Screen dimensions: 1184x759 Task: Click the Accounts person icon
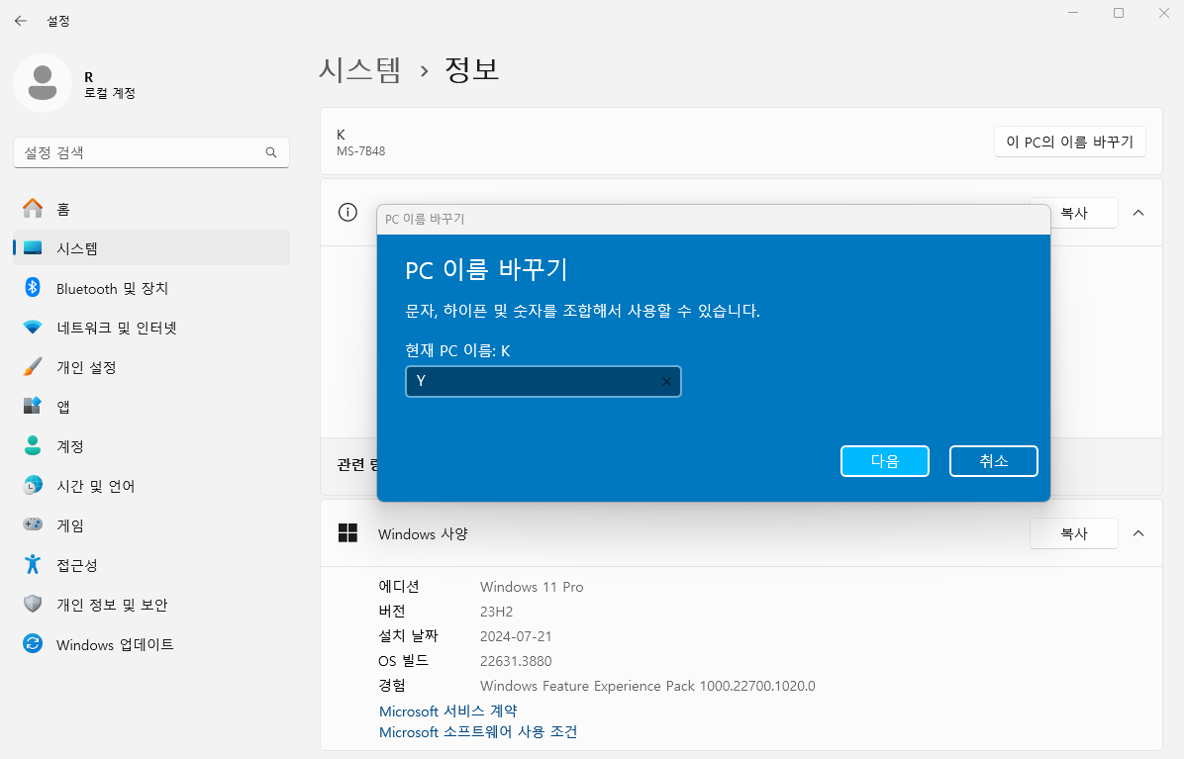click(33, 446)
